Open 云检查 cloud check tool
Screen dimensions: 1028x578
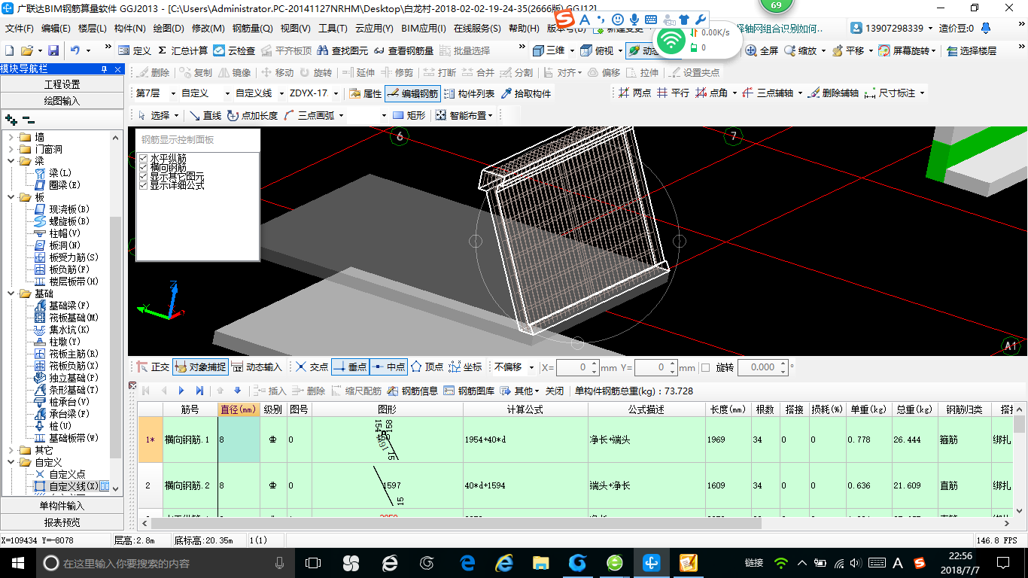pyautogui.click(x=235, y=50)
